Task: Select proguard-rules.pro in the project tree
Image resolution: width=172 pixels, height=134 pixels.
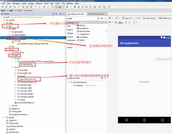Action: tap(18, 114)
